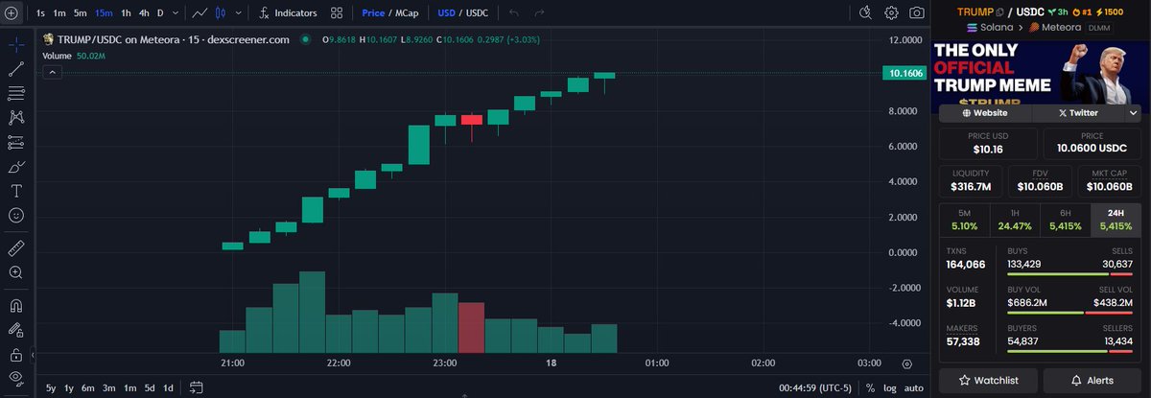
Task: Switch chart to line style
Action: coord(198,13)
